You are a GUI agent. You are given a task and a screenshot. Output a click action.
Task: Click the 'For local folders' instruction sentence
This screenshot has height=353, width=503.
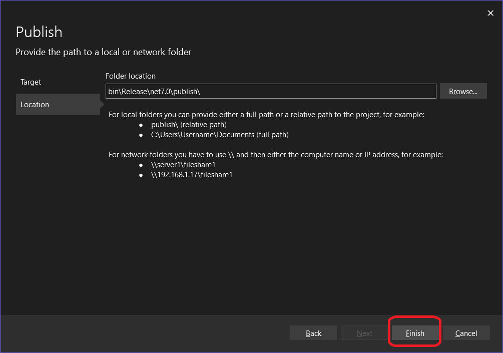266,115
